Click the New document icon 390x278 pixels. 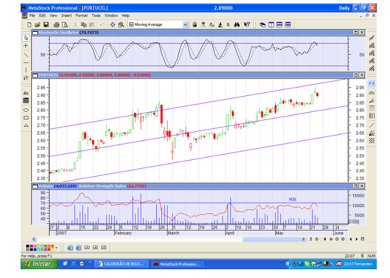pos(29,25)
